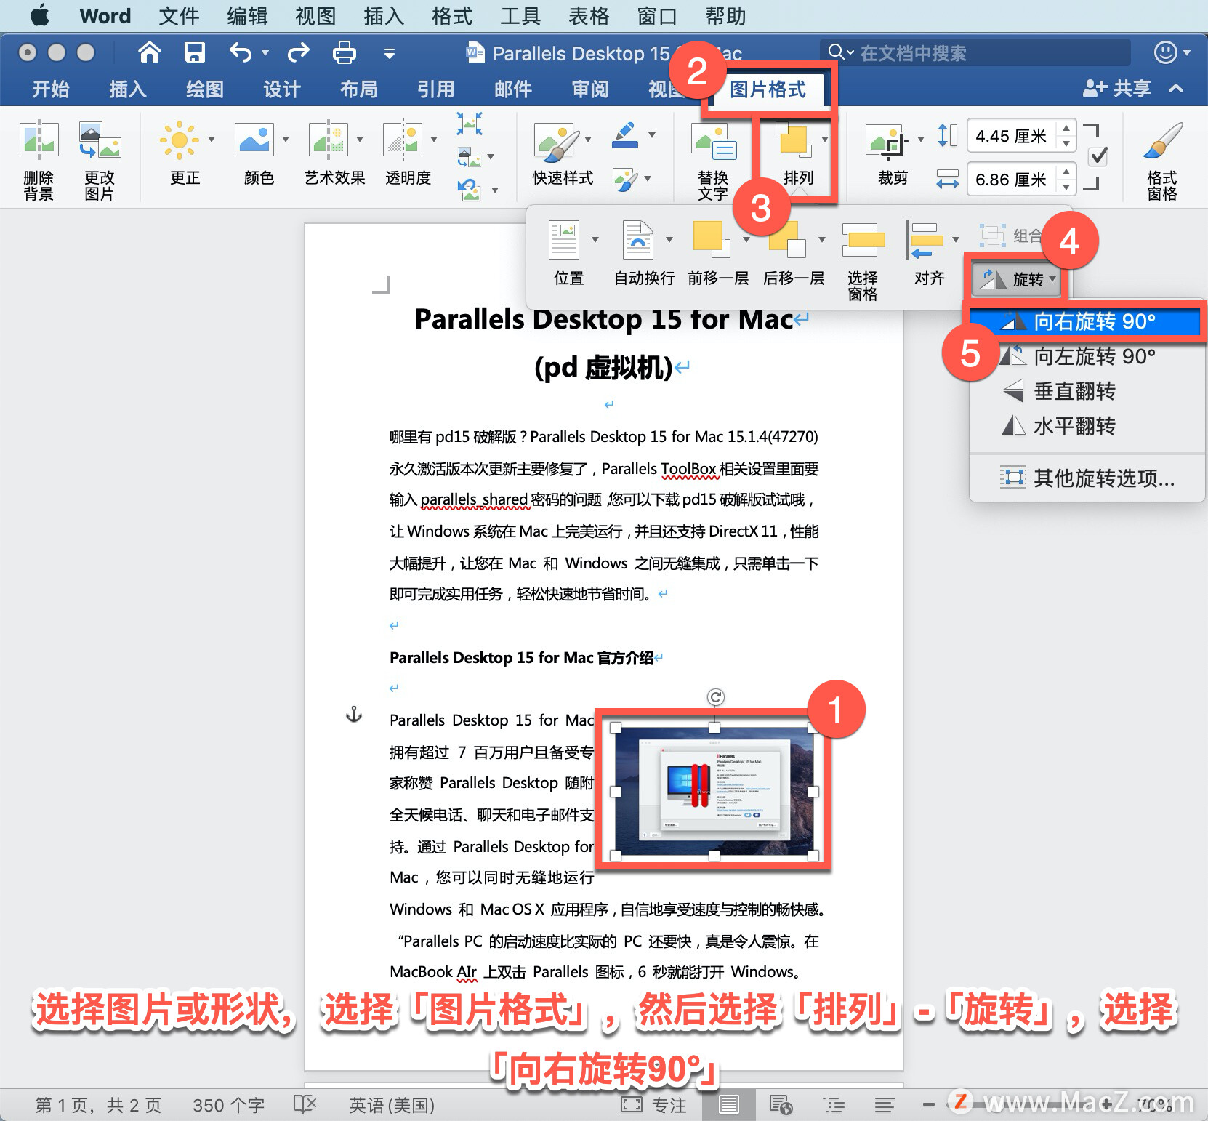Click the print icon in title bar
1208x1121 pixels.
coord(345,52)
